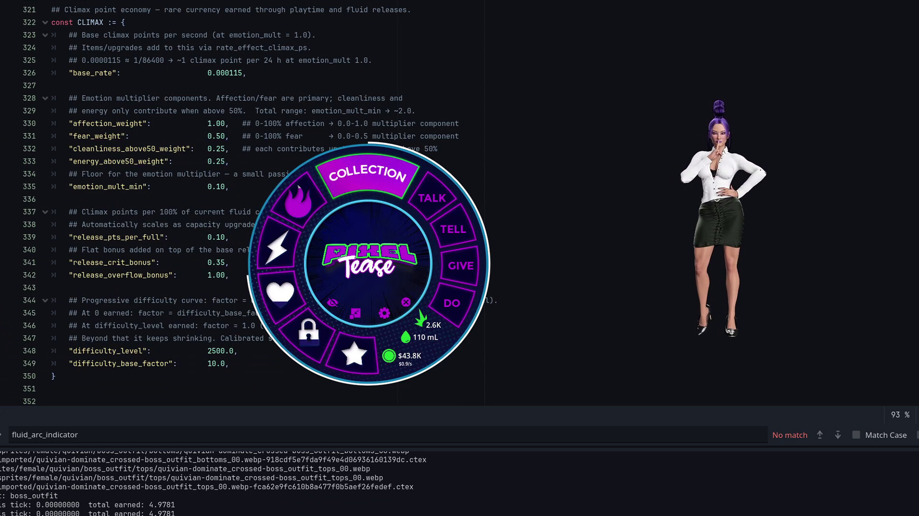This screenshot has height=516, width=919.
Task: Click the green droplet fluid icon
Action: pos(405,337)
